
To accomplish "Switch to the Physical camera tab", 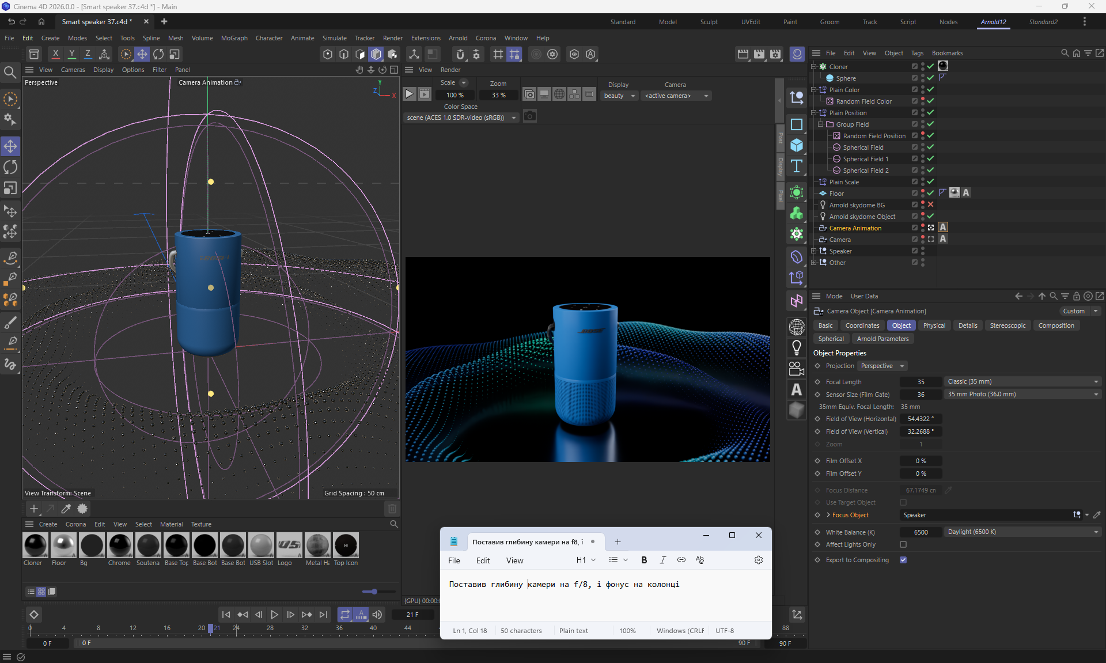I will pos(934,325).
